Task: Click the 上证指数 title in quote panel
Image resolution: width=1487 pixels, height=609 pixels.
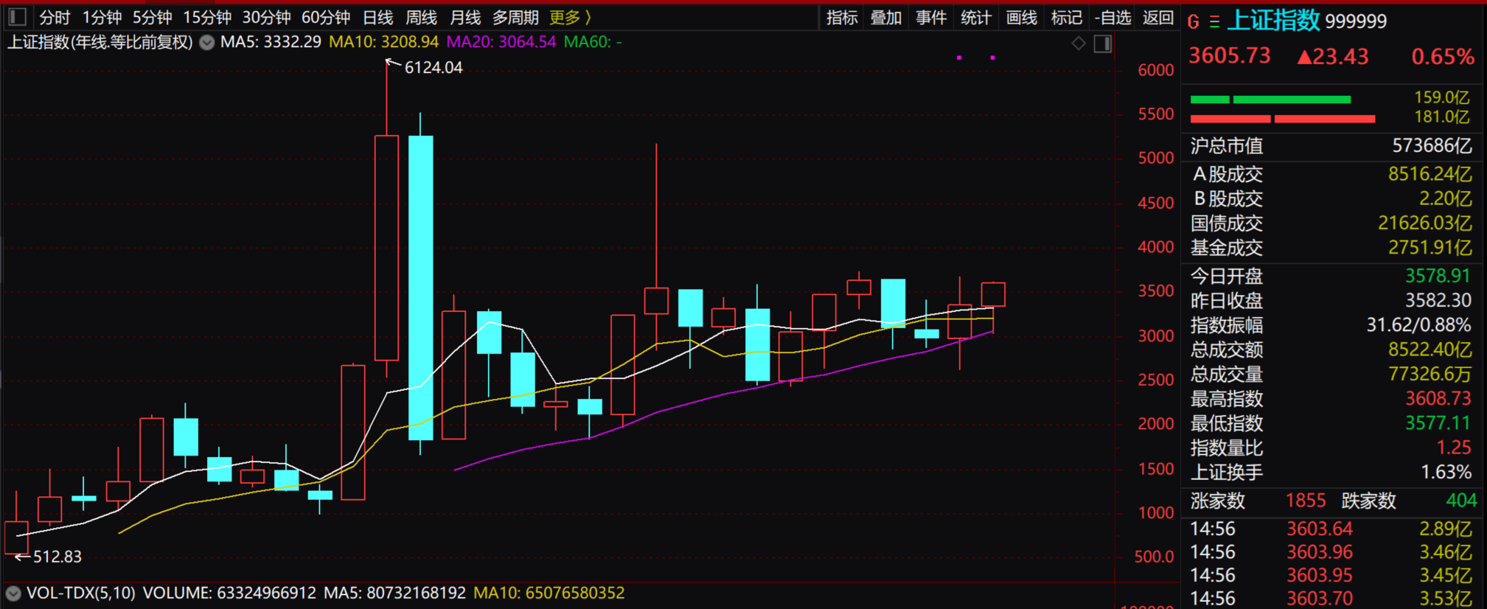Action: pos(1272,21)
